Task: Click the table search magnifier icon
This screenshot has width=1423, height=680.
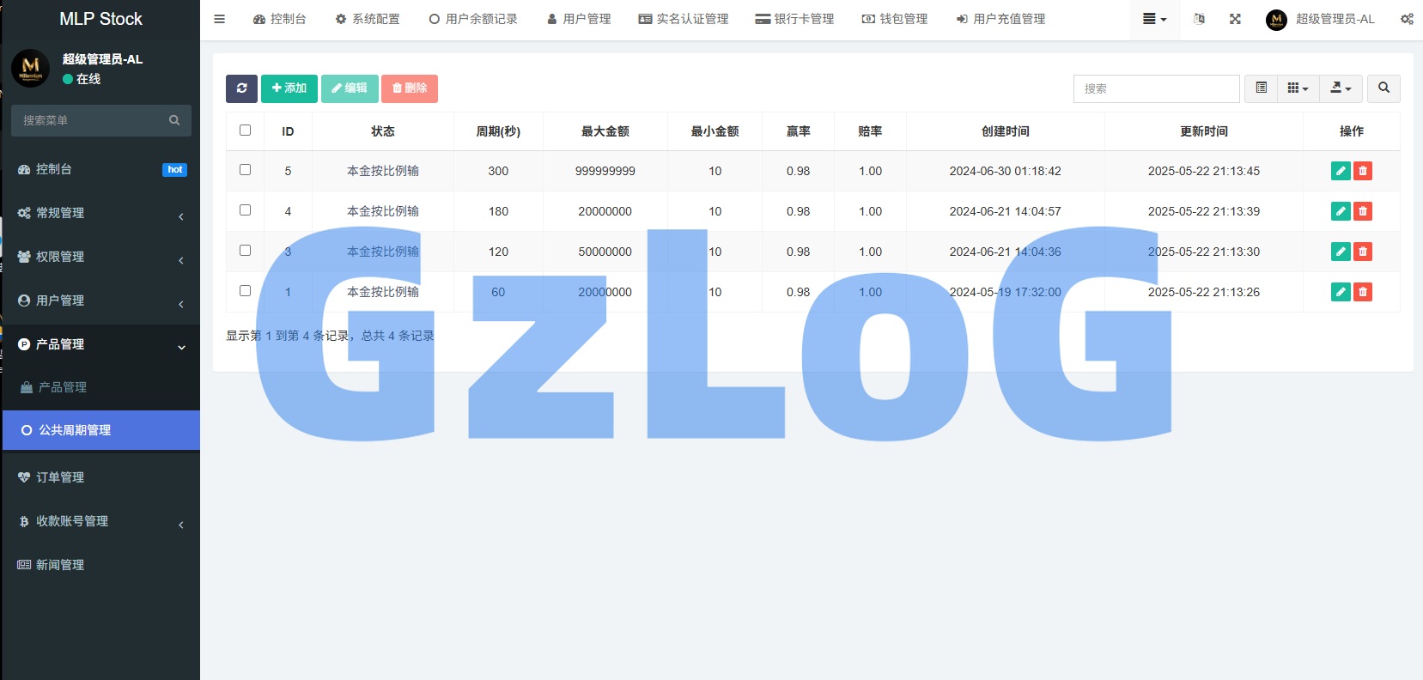Action: tap(1383, 88)
